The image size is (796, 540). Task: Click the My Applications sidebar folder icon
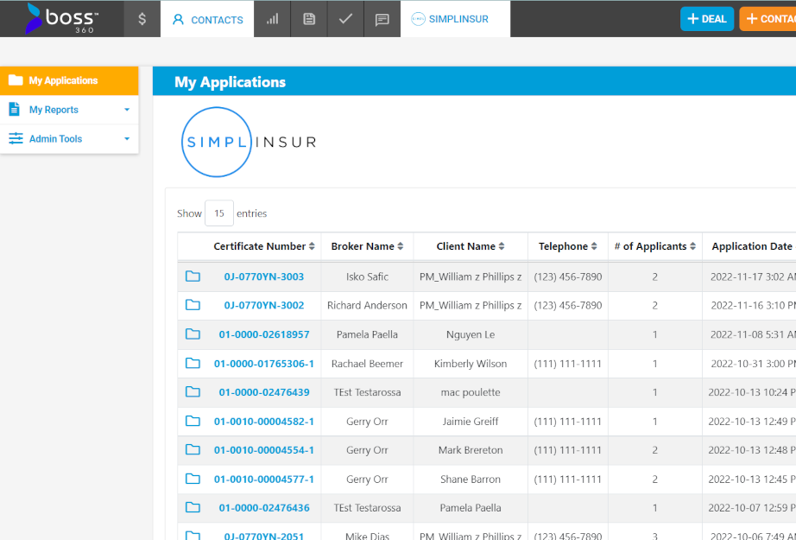[16, 79]
